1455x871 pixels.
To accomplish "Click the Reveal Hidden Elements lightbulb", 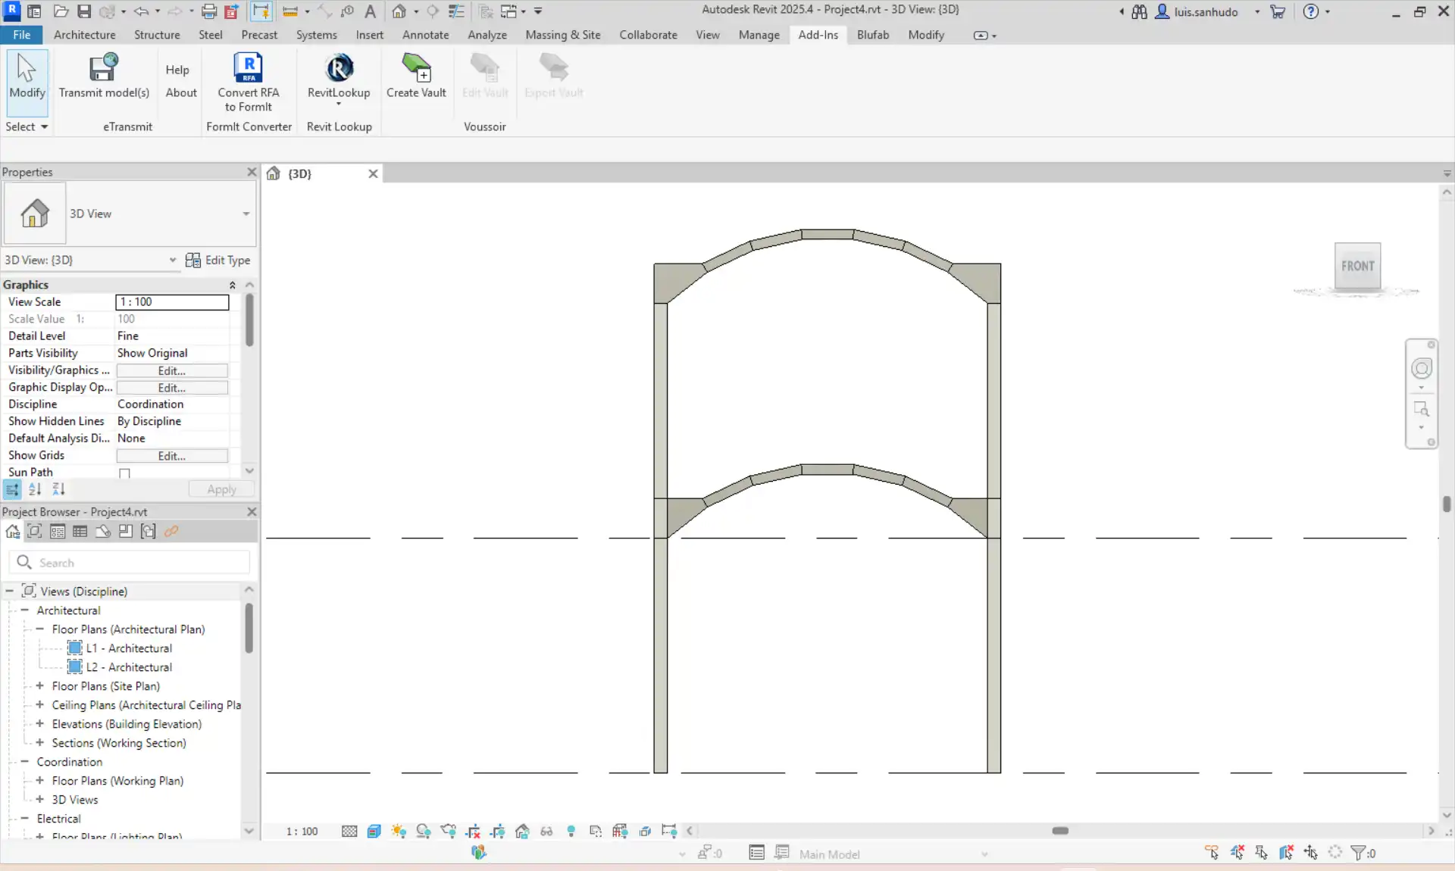I will click(571, 832).
